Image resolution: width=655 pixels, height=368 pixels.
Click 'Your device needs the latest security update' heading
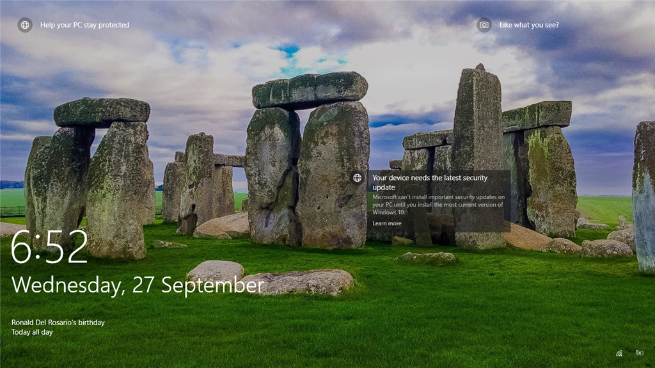(430, 182)
